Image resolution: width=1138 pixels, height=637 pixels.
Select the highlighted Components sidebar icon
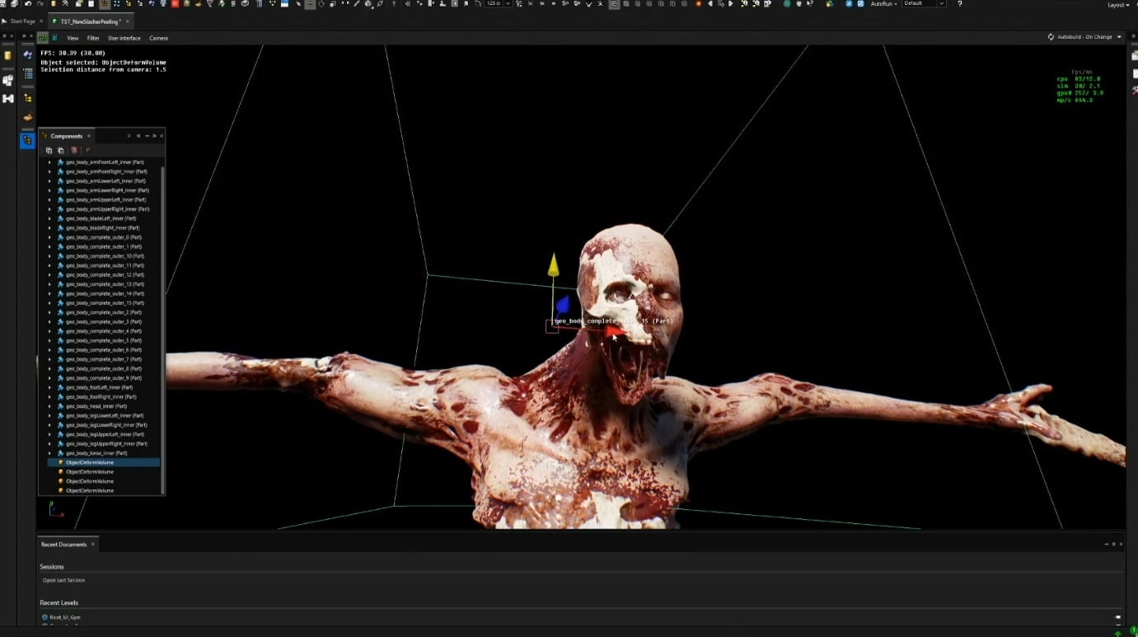click(27, 141)
